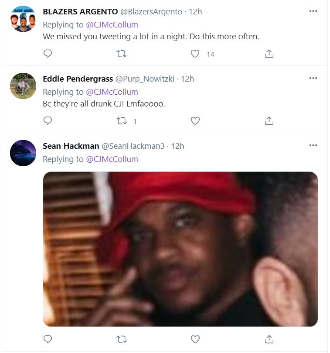Open the share icon under Eddie Pendergrass's reply
The image size is (330, 353).
(x=269, y=120)
